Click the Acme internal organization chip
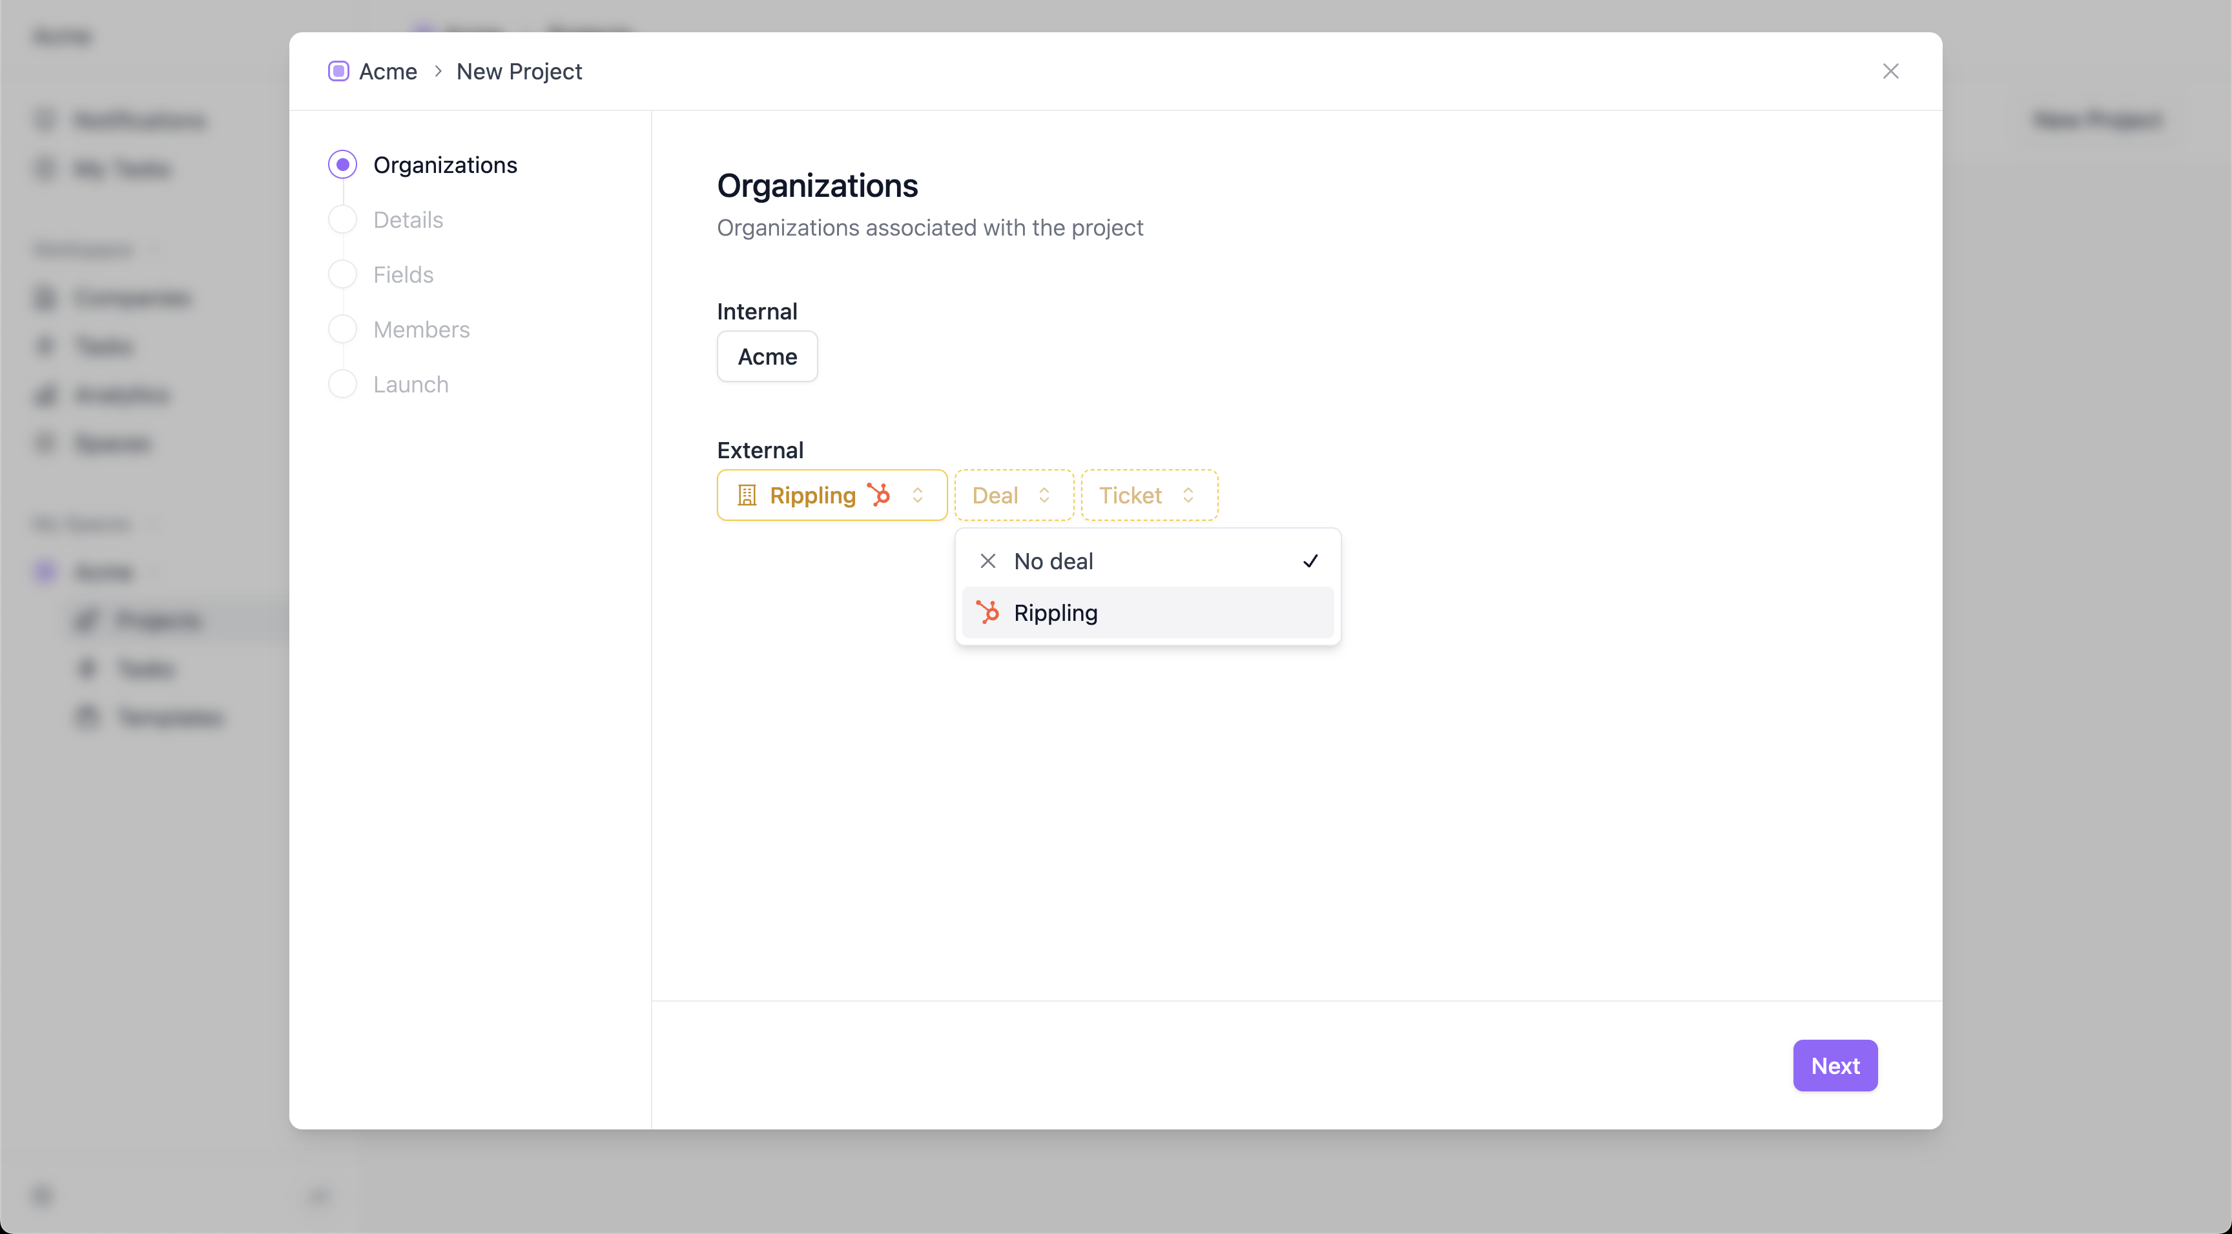2232x1234 pixels. coord(767,357)
